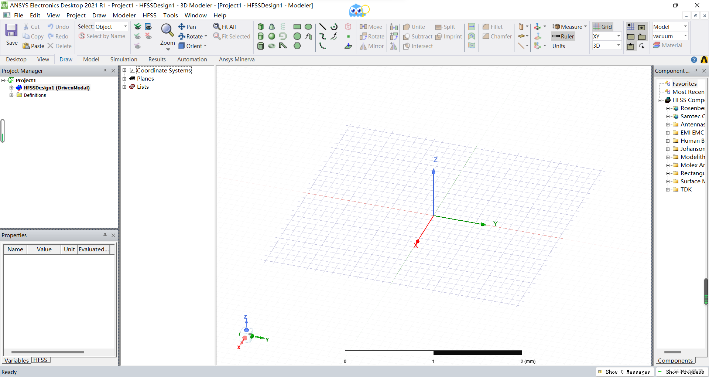Open the HFSS menu

click(150, 15)
